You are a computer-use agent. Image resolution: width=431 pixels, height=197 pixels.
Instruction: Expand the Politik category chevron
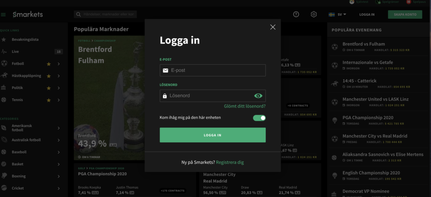point(59,88)
